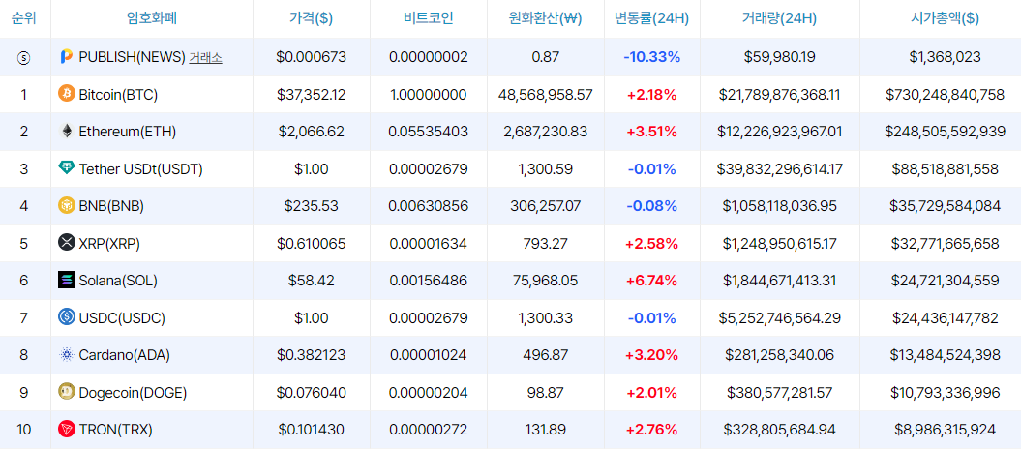Viewport: 1021px width, 449px height.
Task: Select Cardano change +3.20%
Action: click(652, 355)
